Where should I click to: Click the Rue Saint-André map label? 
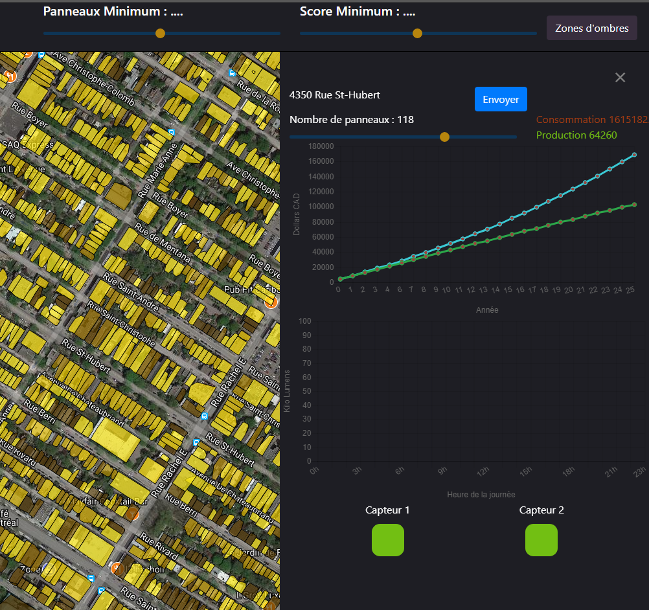(131, 292)
